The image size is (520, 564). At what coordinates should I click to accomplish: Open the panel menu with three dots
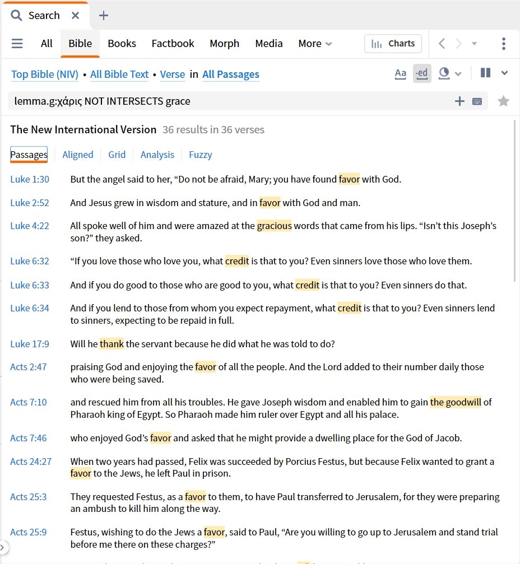pyautogui.click(x=503, y=44)
